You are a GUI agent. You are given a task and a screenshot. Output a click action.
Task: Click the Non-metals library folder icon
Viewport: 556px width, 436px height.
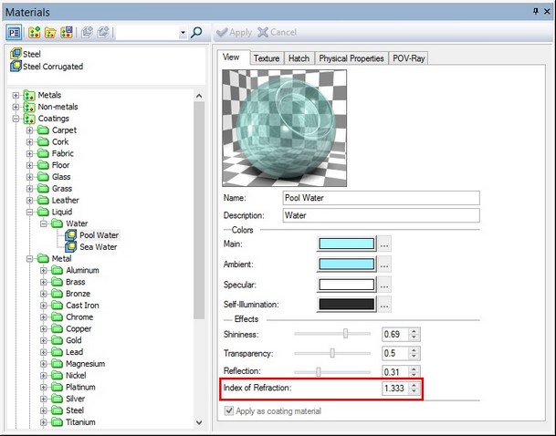coord(28,107)
